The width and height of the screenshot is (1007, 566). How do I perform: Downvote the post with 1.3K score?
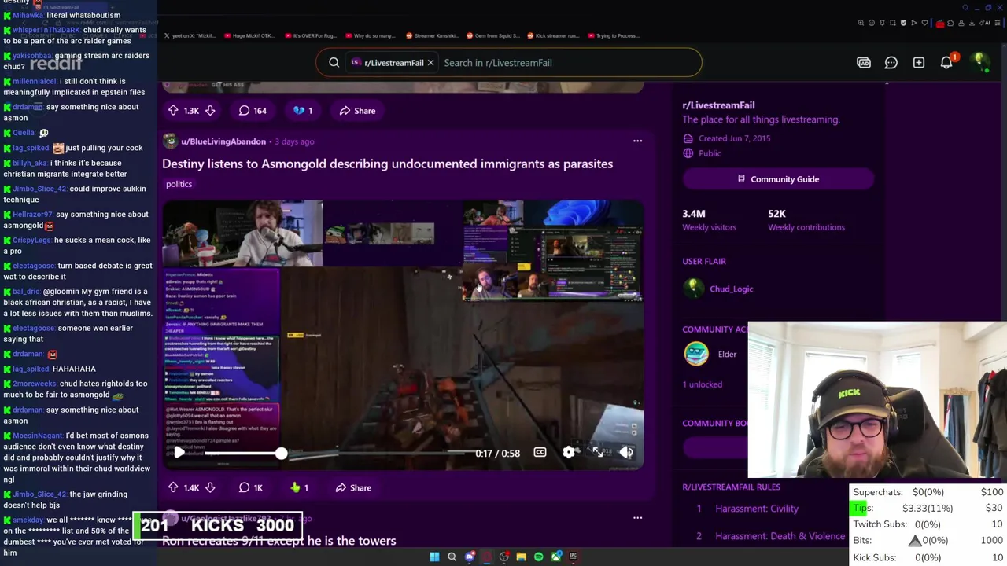coord(210,111)
